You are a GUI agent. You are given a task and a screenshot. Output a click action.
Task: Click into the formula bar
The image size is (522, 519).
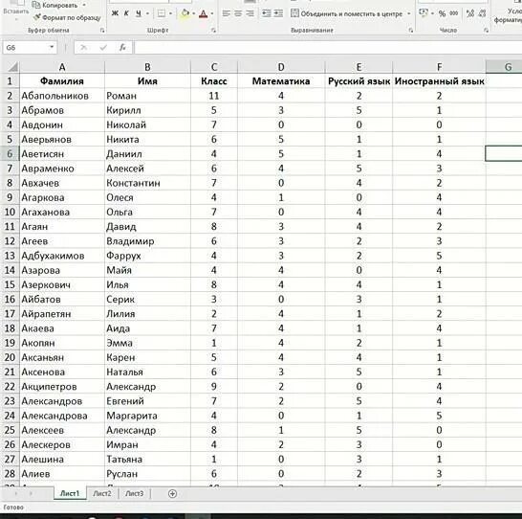[x=328, y=48]
